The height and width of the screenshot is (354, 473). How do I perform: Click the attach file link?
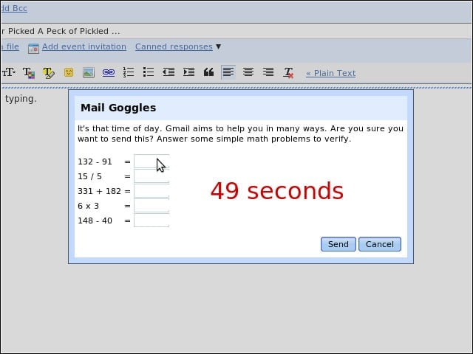coord(10,46)
